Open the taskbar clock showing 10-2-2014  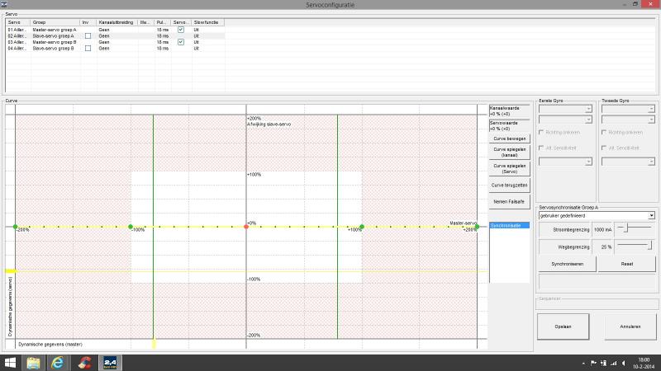[x=644, y=363]
